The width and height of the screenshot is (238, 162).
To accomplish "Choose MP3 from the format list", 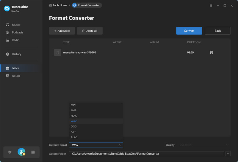I will [96, 105].
